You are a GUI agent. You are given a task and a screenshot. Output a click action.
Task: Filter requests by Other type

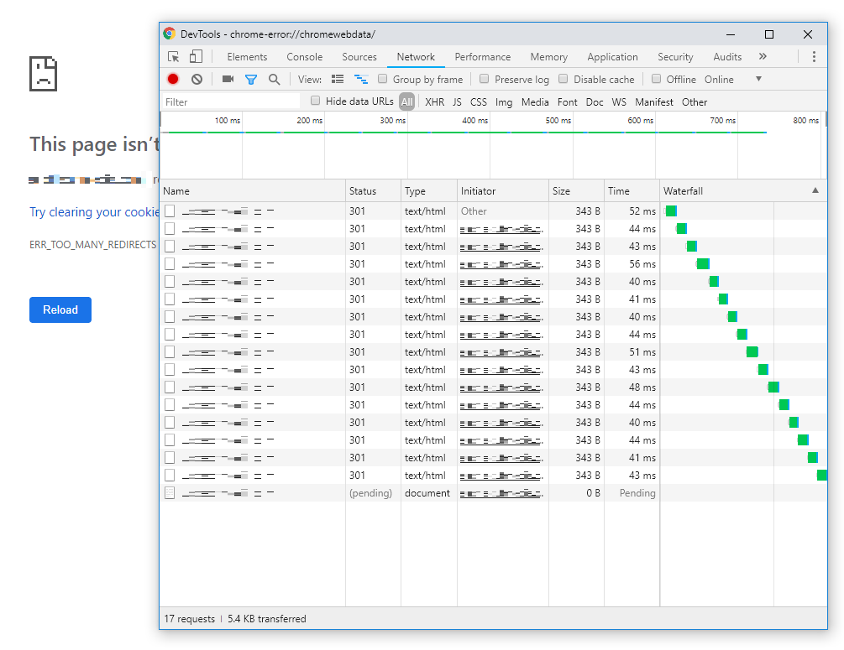(695, 102)
